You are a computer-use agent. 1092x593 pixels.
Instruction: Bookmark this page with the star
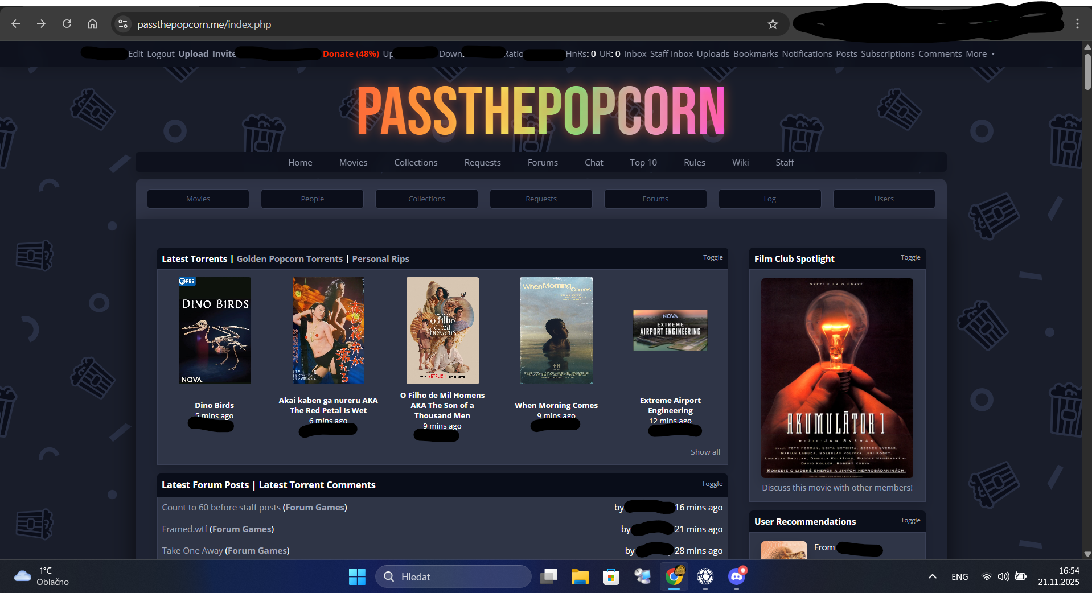point(773,24)
